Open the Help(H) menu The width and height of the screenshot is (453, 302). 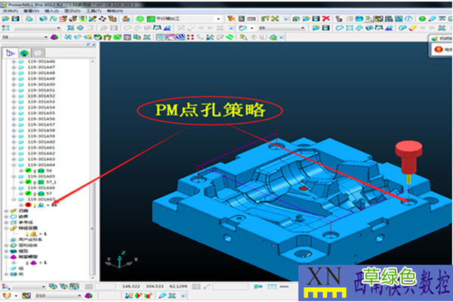tap(115, 11)
